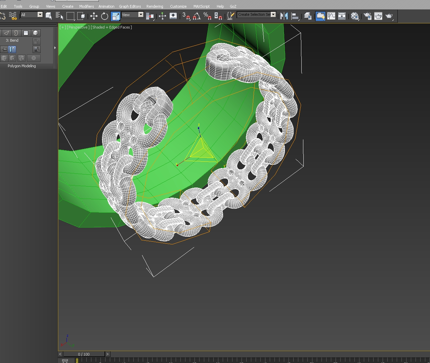Open the Rendering menu
This screenshot has height=363, width=430.
coord(155,6)
